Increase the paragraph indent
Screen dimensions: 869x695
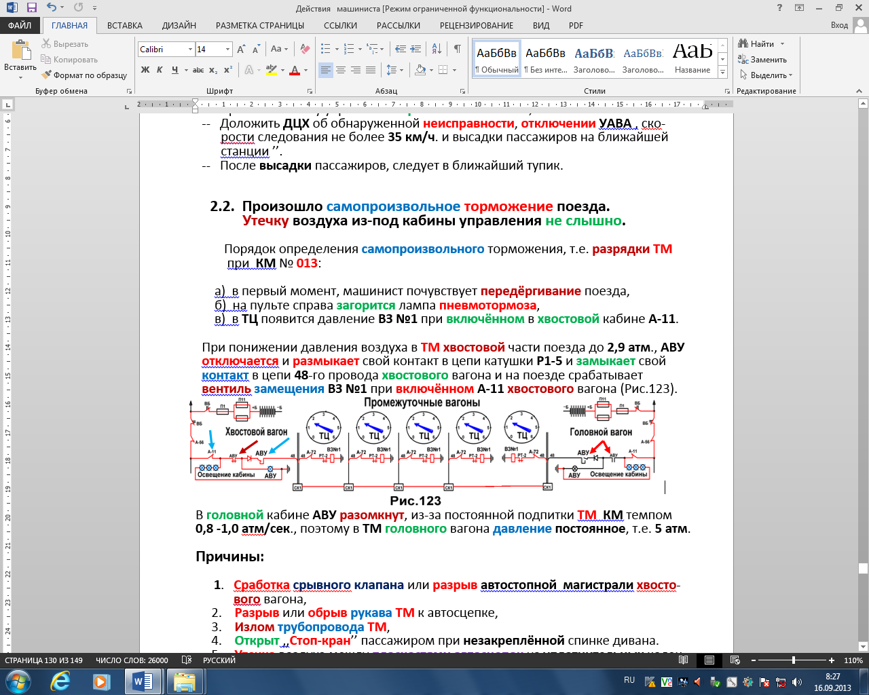[415, 50]
